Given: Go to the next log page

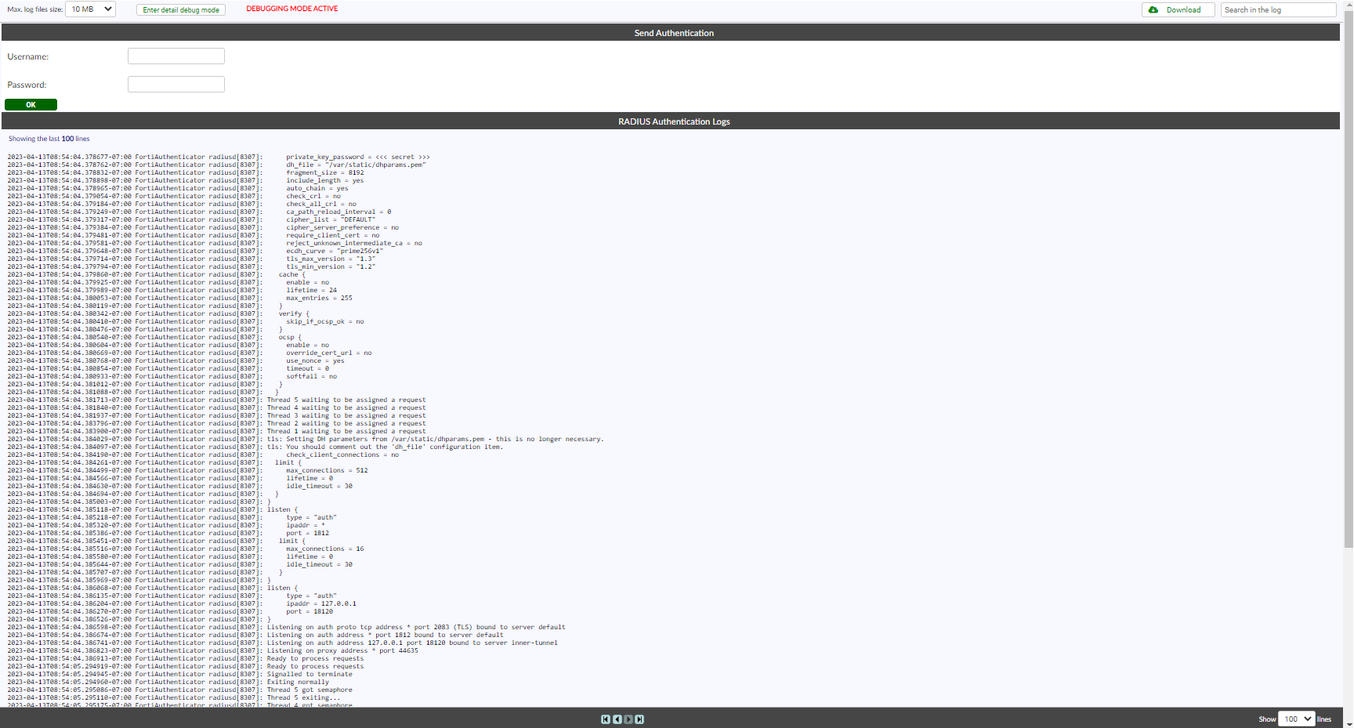Looking at the screenshot, I should [628, 719].
